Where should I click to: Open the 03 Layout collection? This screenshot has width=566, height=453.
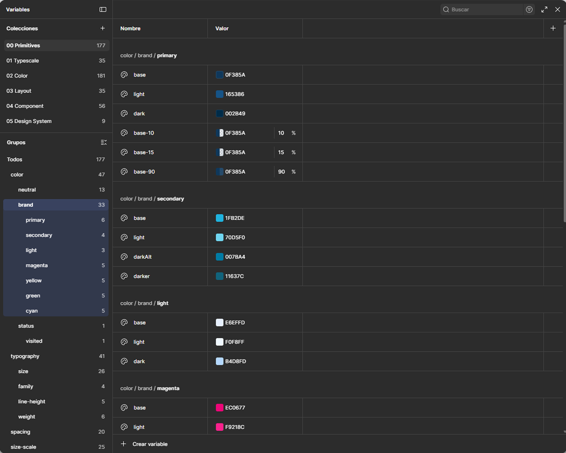(57, 91)
